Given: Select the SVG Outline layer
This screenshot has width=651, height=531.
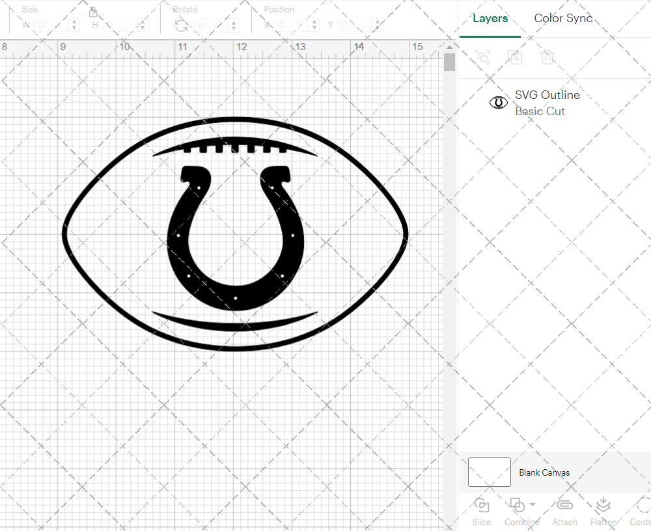Looking at the screenshot, I should point(547,103).
